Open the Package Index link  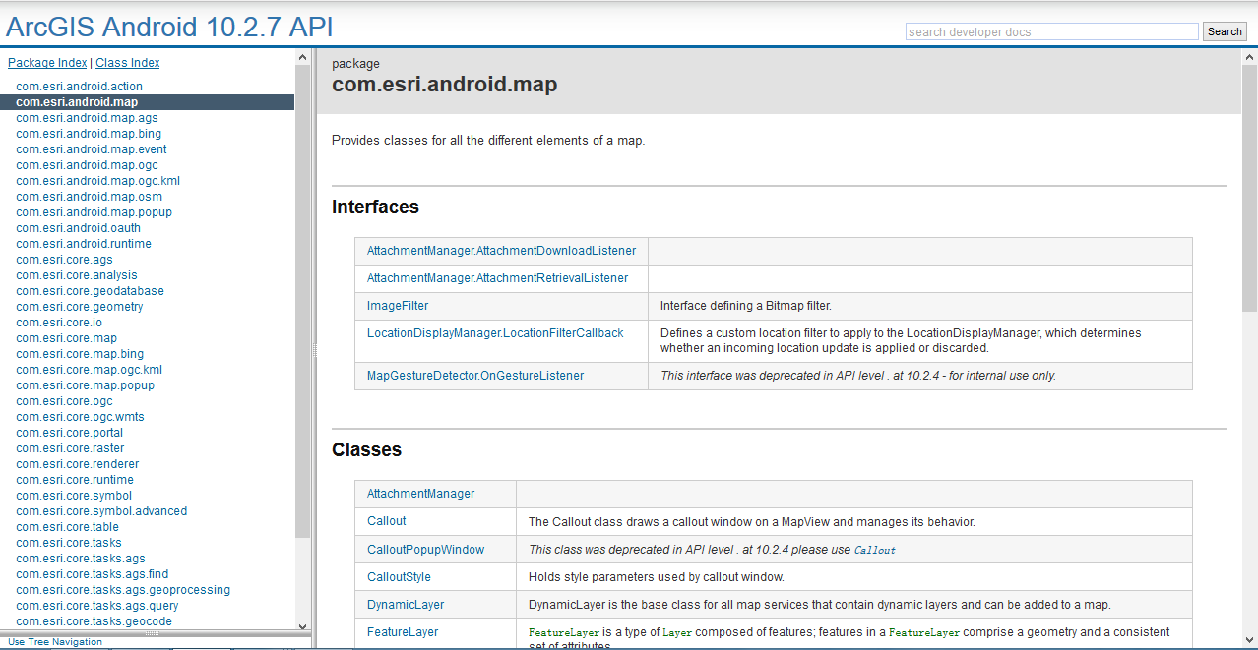(x=47, y=63)
